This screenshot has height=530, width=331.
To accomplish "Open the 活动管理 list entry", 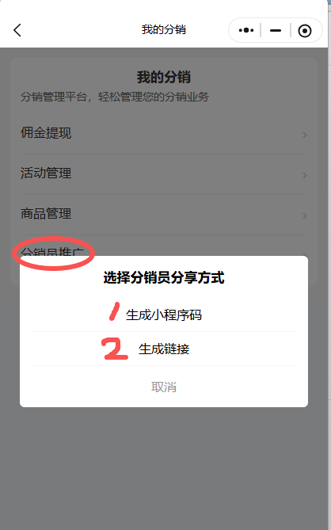I will 163,173.
